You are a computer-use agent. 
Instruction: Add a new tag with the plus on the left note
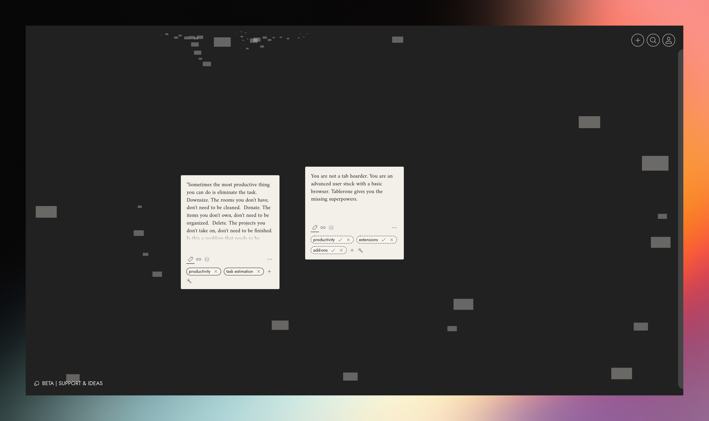tap(269, 271)
